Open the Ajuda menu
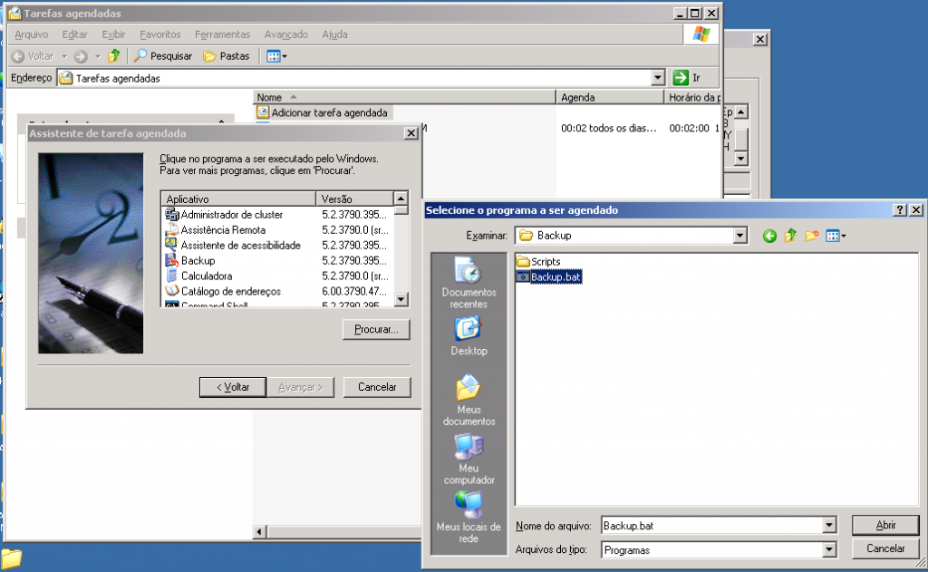This screenshot has width=928, height=572. (334, 34)
